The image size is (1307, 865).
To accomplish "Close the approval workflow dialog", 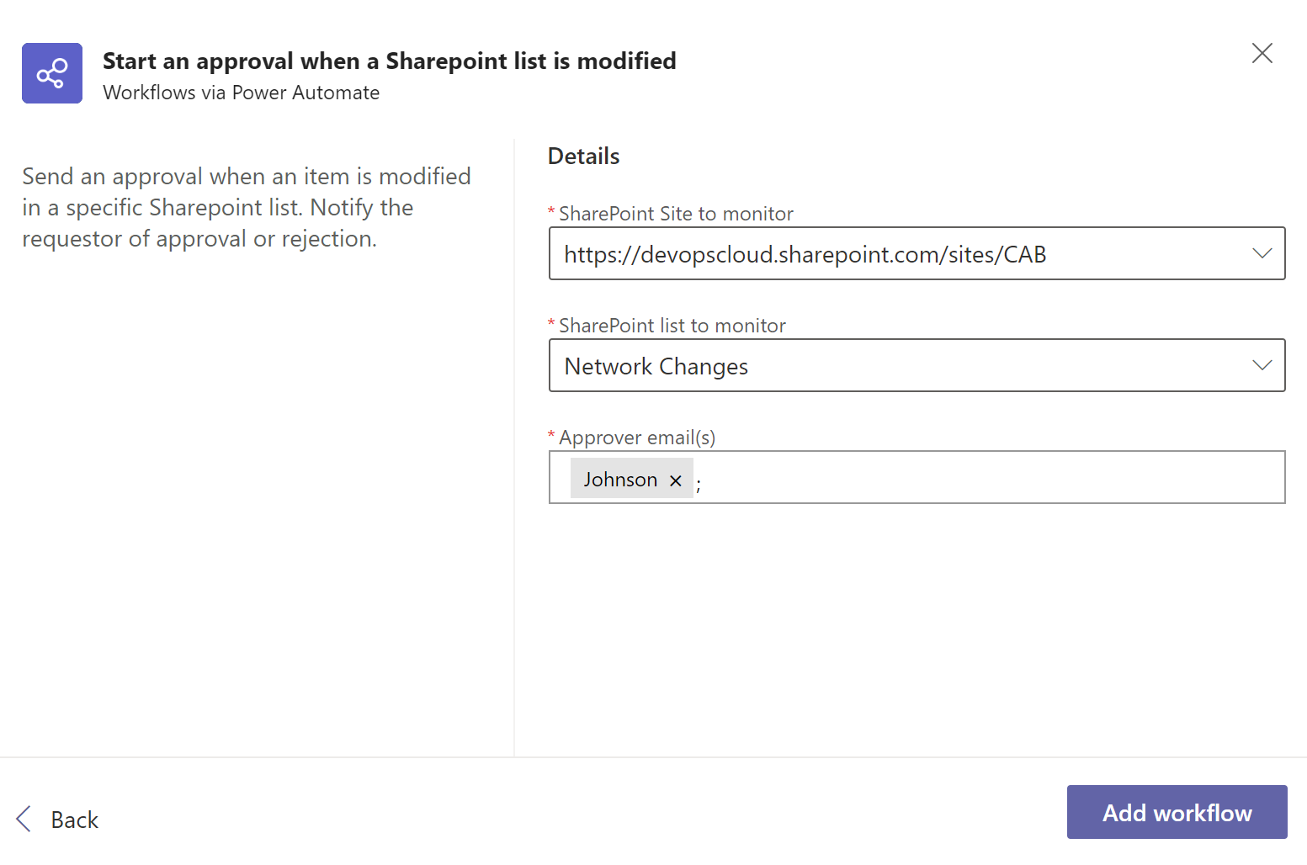I will pyautogui.click(x=1262, y=54).
